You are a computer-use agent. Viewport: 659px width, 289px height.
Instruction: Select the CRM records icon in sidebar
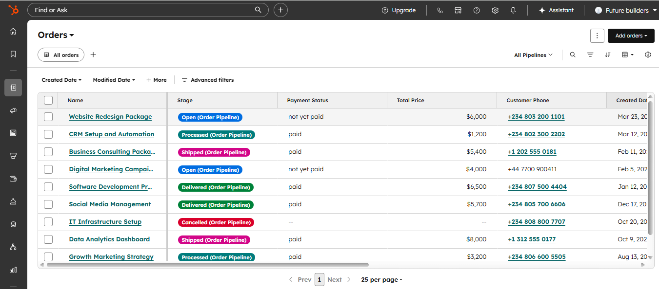(13, 88)
